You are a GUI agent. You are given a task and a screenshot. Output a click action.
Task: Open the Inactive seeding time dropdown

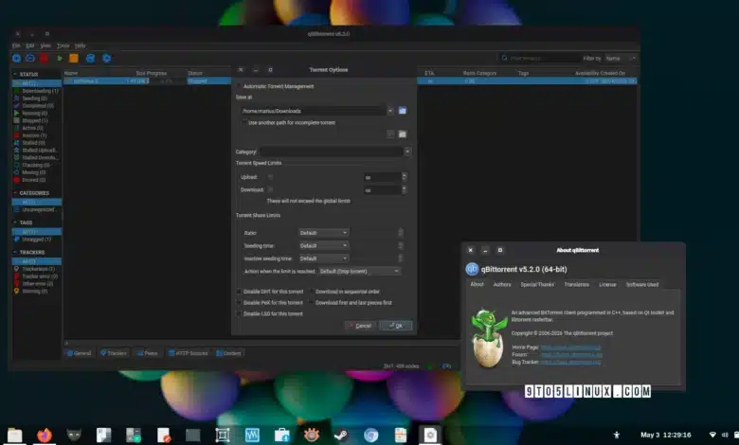coord(324,258)
